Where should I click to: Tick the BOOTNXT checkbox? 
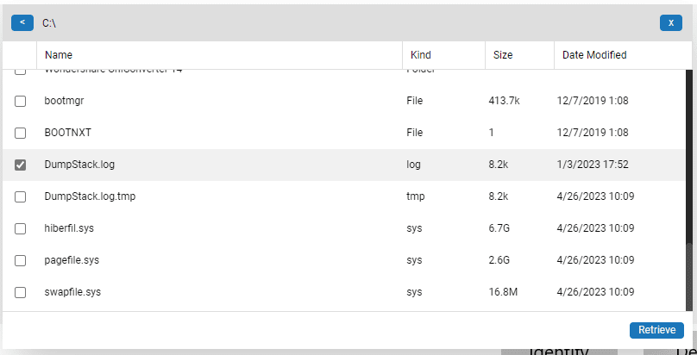click(20, 133)
